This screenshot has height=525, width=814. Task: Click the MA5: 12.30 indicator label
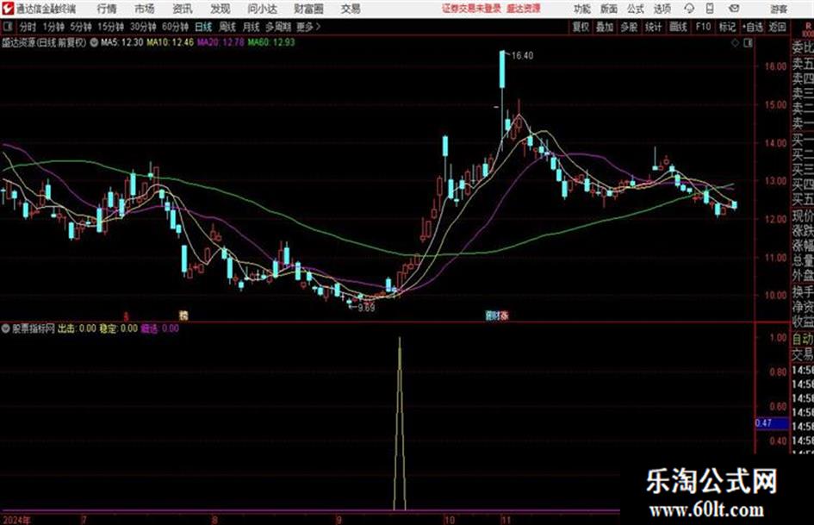[122, 42]
